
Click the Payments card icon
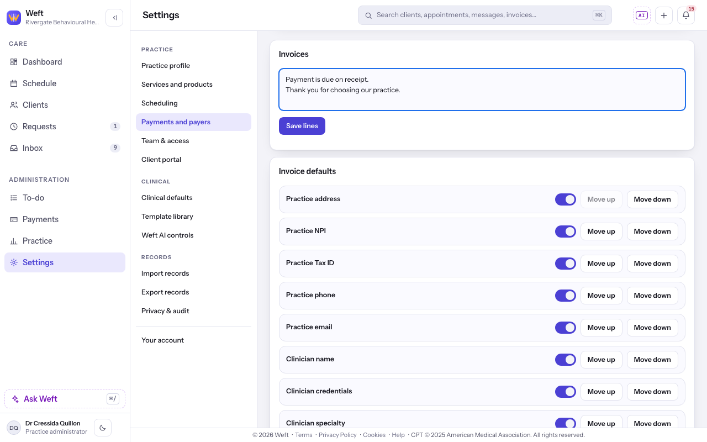[x=14, y=219]
